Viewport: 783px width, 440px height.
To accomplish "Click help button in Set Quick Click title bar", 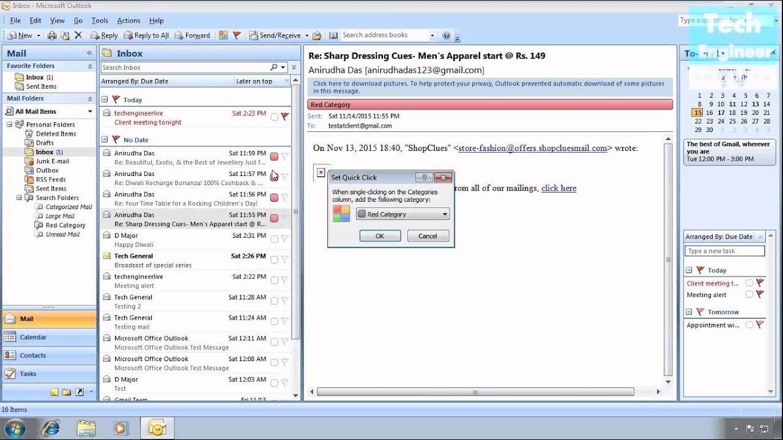I will click(424, 177).
